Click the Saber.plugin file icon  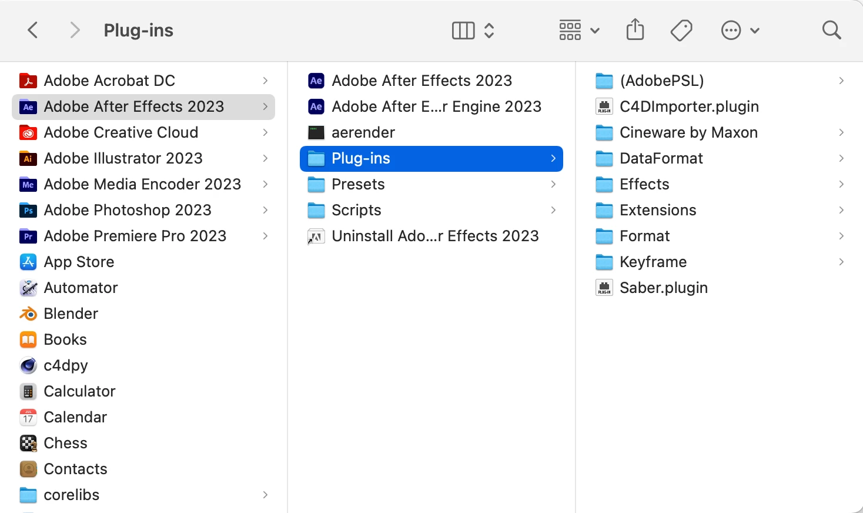click(x=604, y=288)
